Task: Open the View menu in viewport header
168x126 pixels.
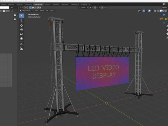Action: (x=36, y=11)
